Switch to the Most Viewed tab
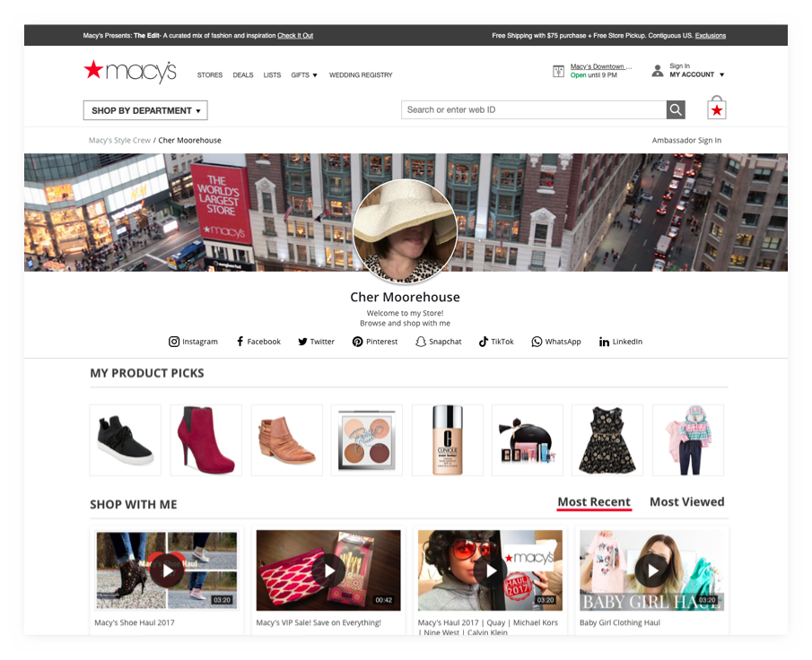This screenshot has width=812, height=660. pos(686,502)
